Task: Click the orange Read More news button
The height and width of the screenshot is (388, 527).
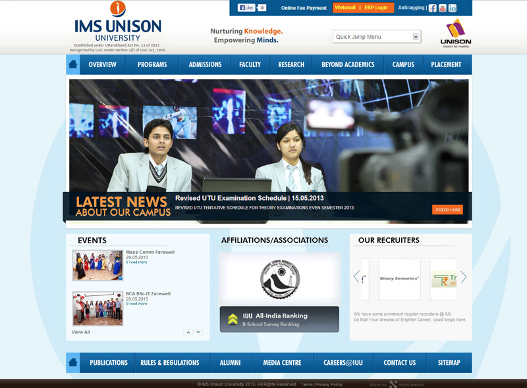Action: pos(448,209)
